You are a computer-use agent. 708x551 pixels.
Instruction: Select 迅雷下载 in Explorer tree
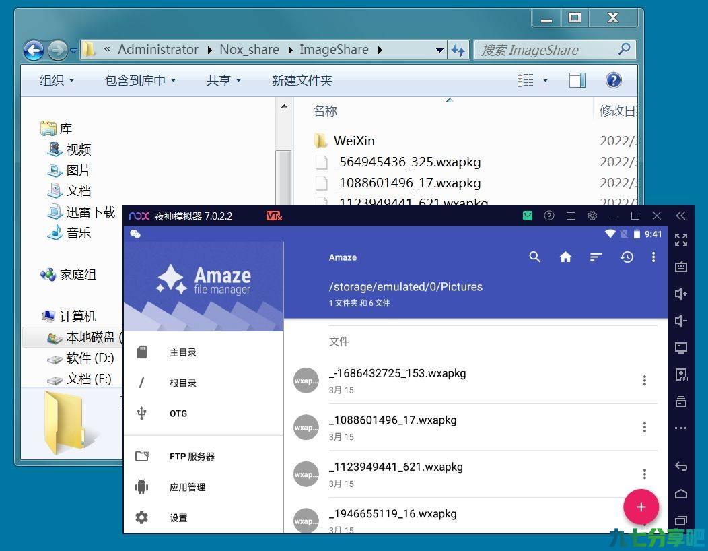point(81,212)
